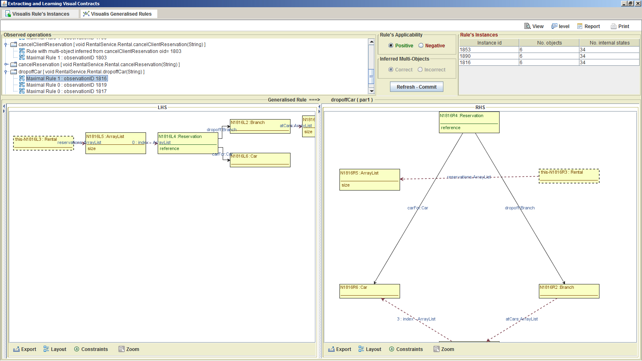Click the application icon in title bar

4,4
